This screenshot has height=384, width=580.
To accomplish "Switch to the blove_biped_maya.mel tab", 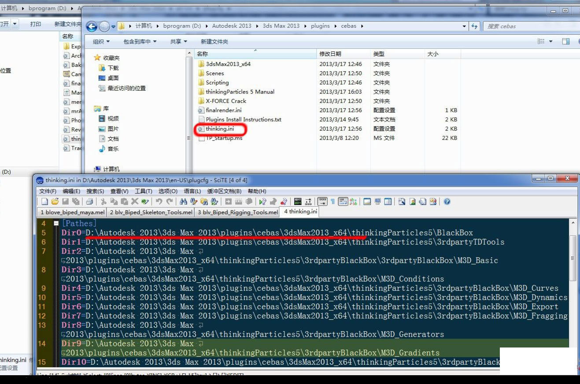I will [x=73, y=212].
